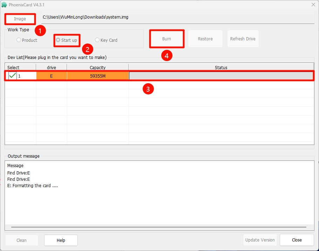Click the Close button
This screenshot has width=319, height=251.
coord(297,240)
